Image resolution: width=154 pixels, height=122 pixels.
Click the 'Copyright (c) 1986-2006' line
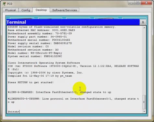click(45, 73)
